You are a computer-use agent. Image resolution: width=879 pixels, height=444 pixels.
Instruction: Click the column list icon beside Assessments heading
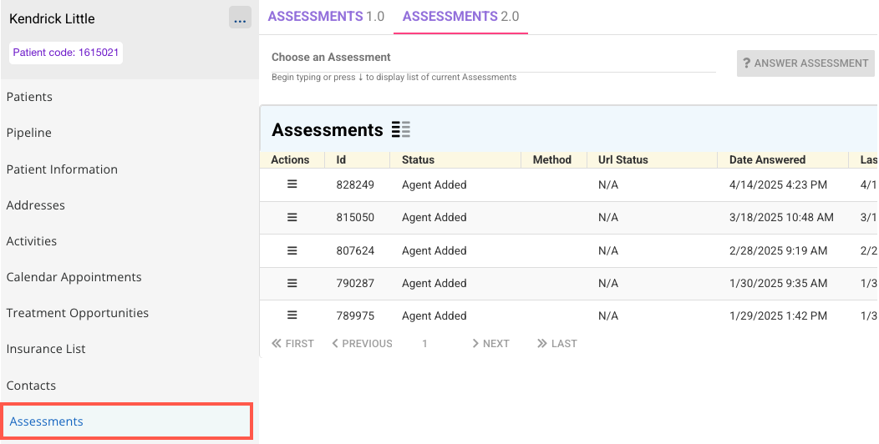(x=401, y=129)
